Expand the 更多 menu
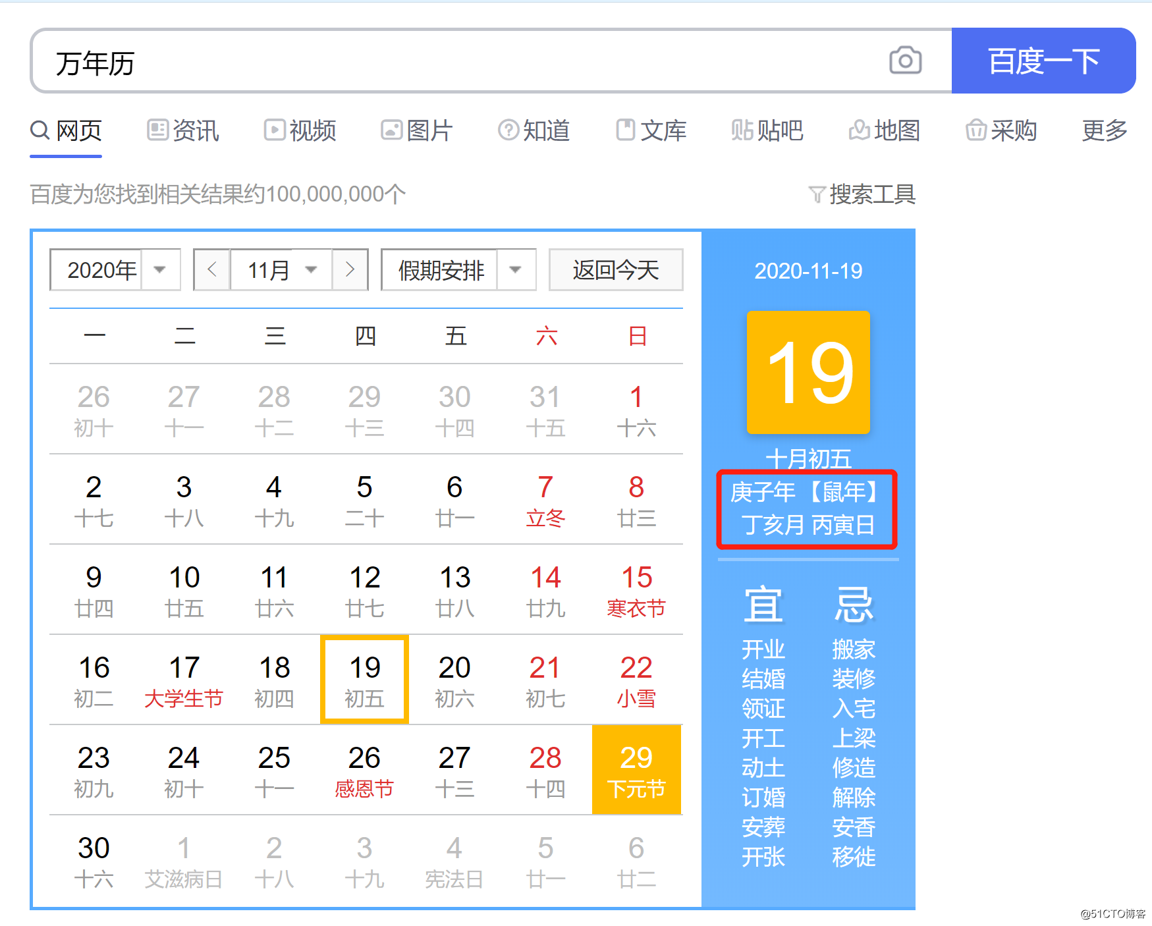 1105,130
